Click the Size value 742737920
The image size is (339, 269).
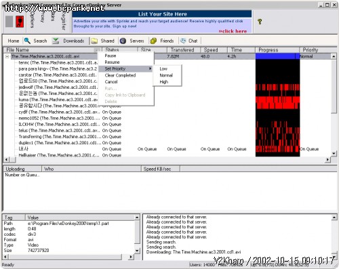38,250
